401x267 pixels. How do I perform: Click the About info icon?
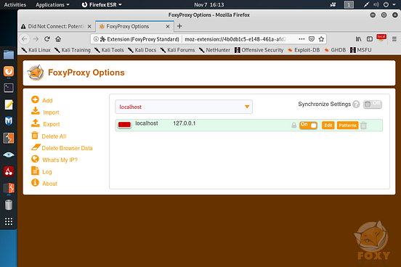pos(35,182)
